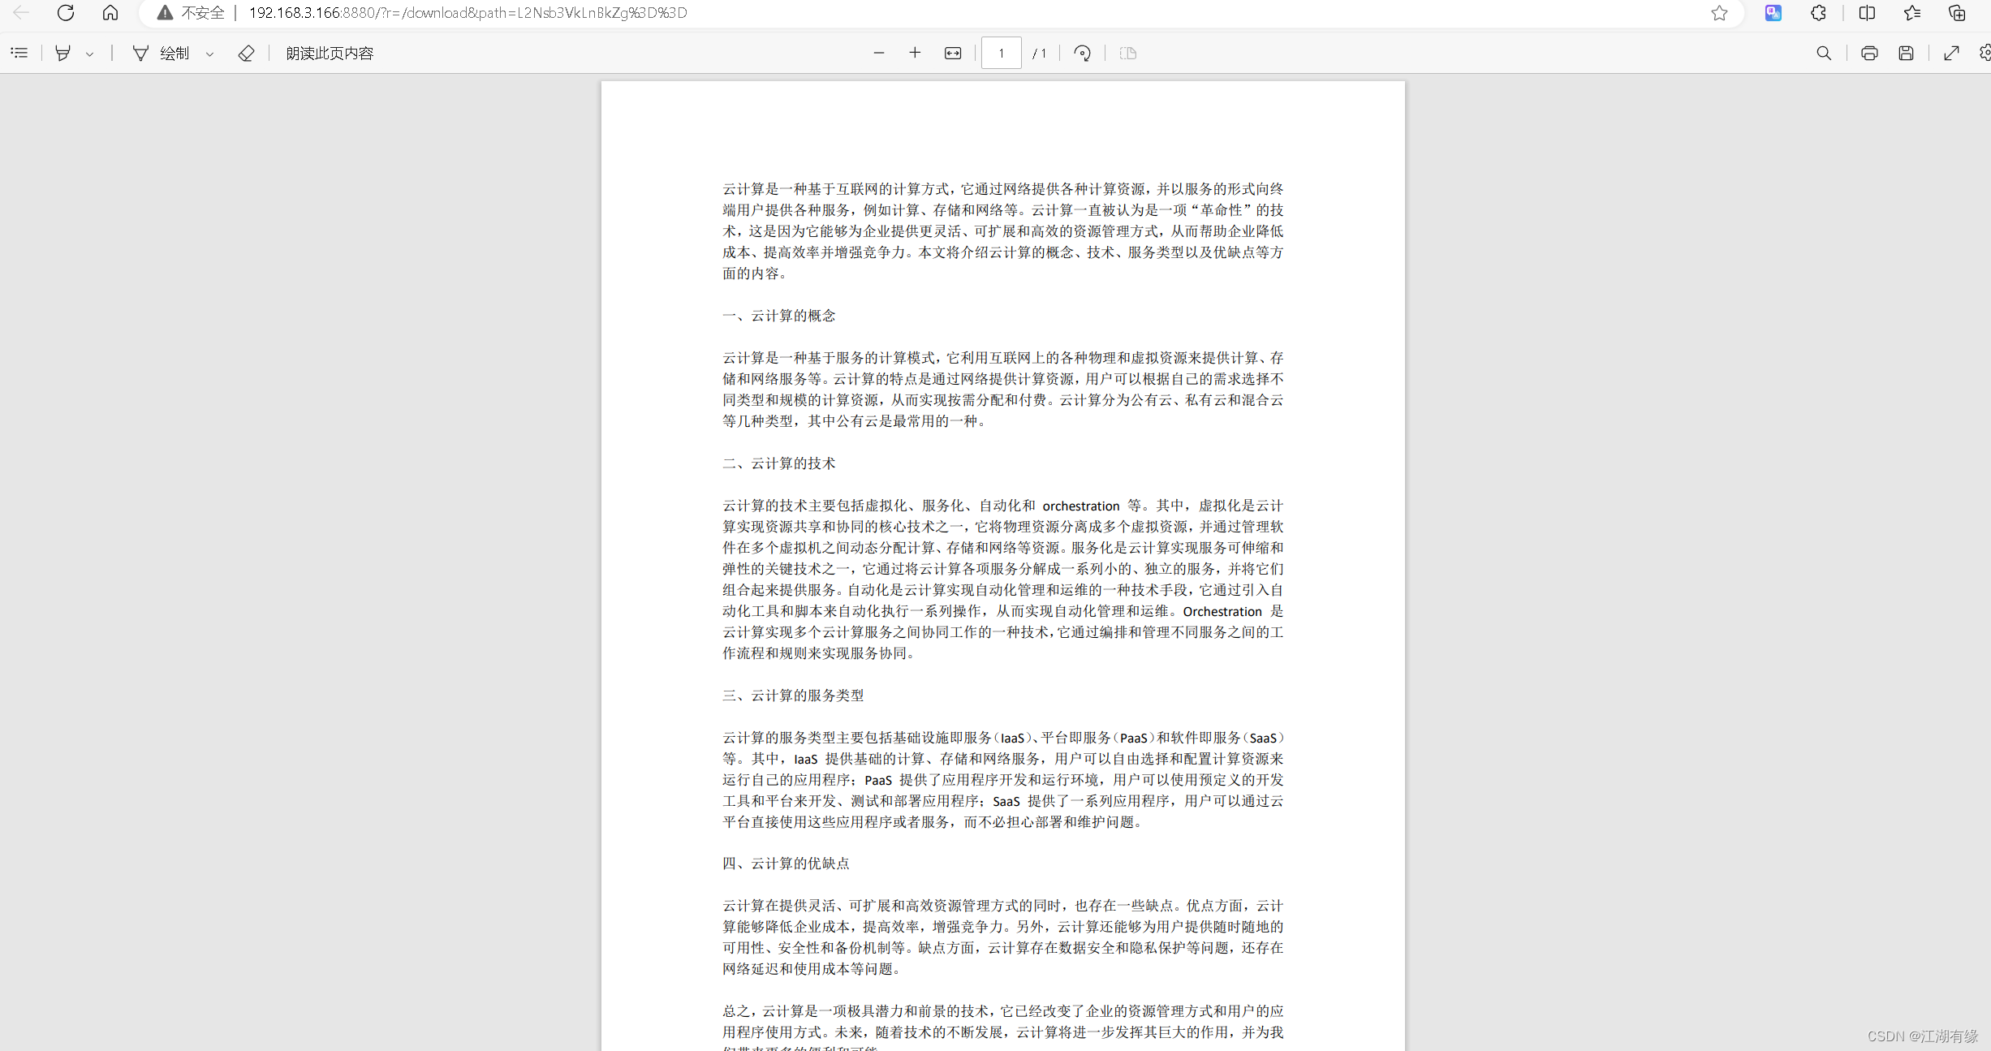Open Copilot from the browser toolbar

click(x=1773, y=13)
